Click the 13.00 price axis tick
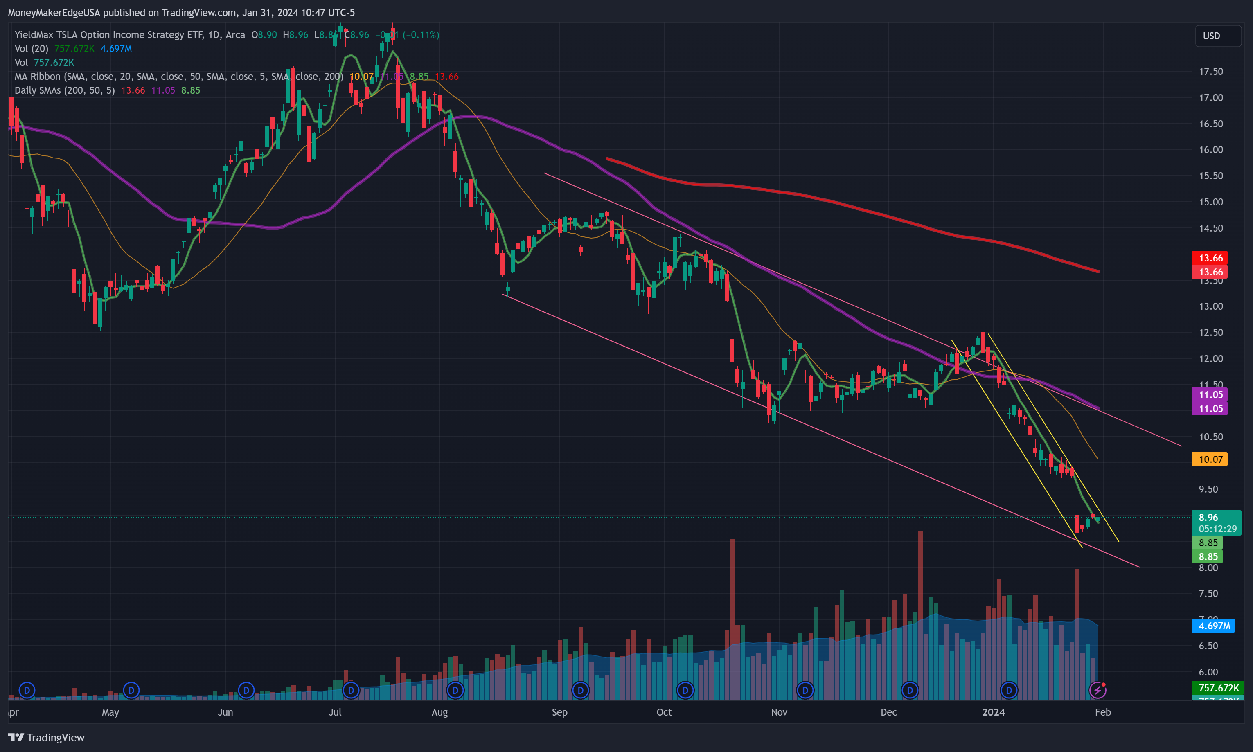1253x752 pixels. [1210, 306]
